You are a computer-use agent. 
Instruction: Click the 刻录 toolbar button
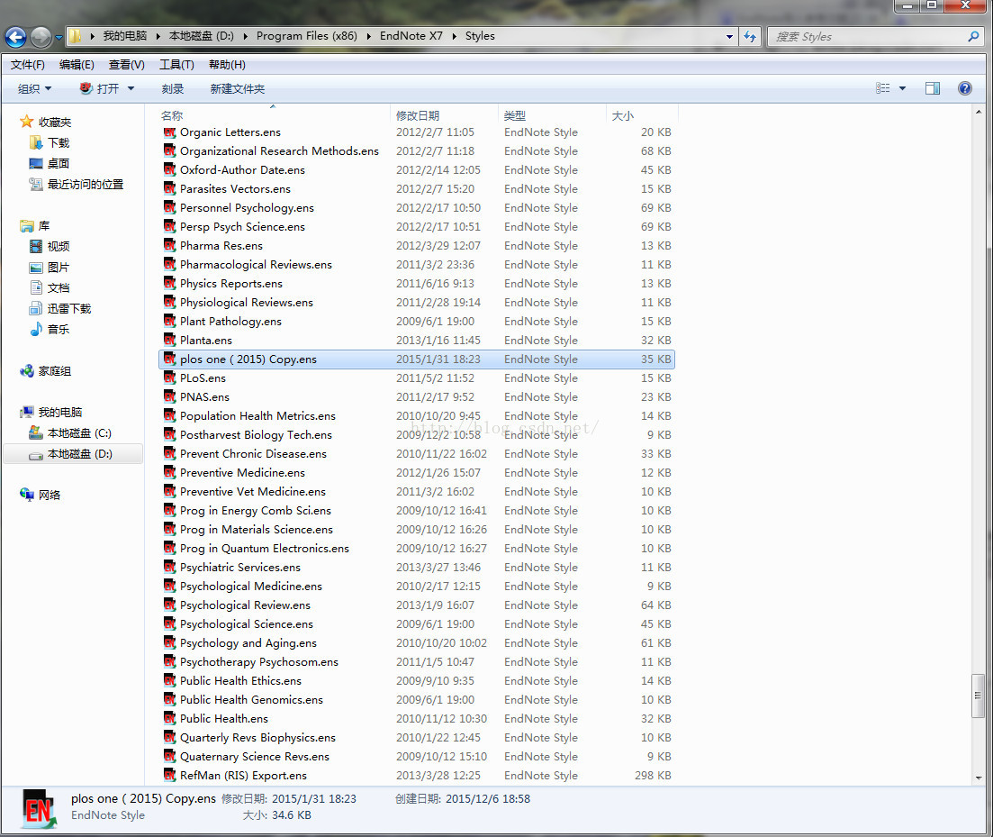(172, 88)
